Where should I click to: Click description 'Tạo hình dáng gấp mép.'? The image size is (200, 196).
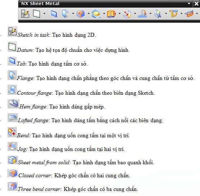77,107
